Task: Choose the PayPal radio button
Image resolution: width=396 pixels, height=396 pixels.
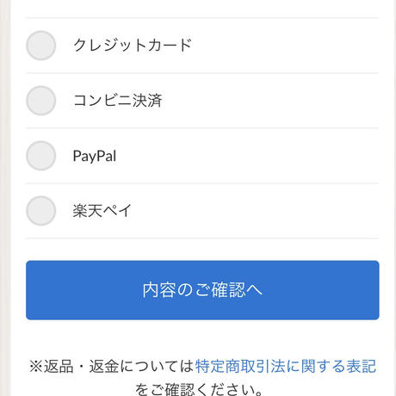Action: (x=40, y=156)
